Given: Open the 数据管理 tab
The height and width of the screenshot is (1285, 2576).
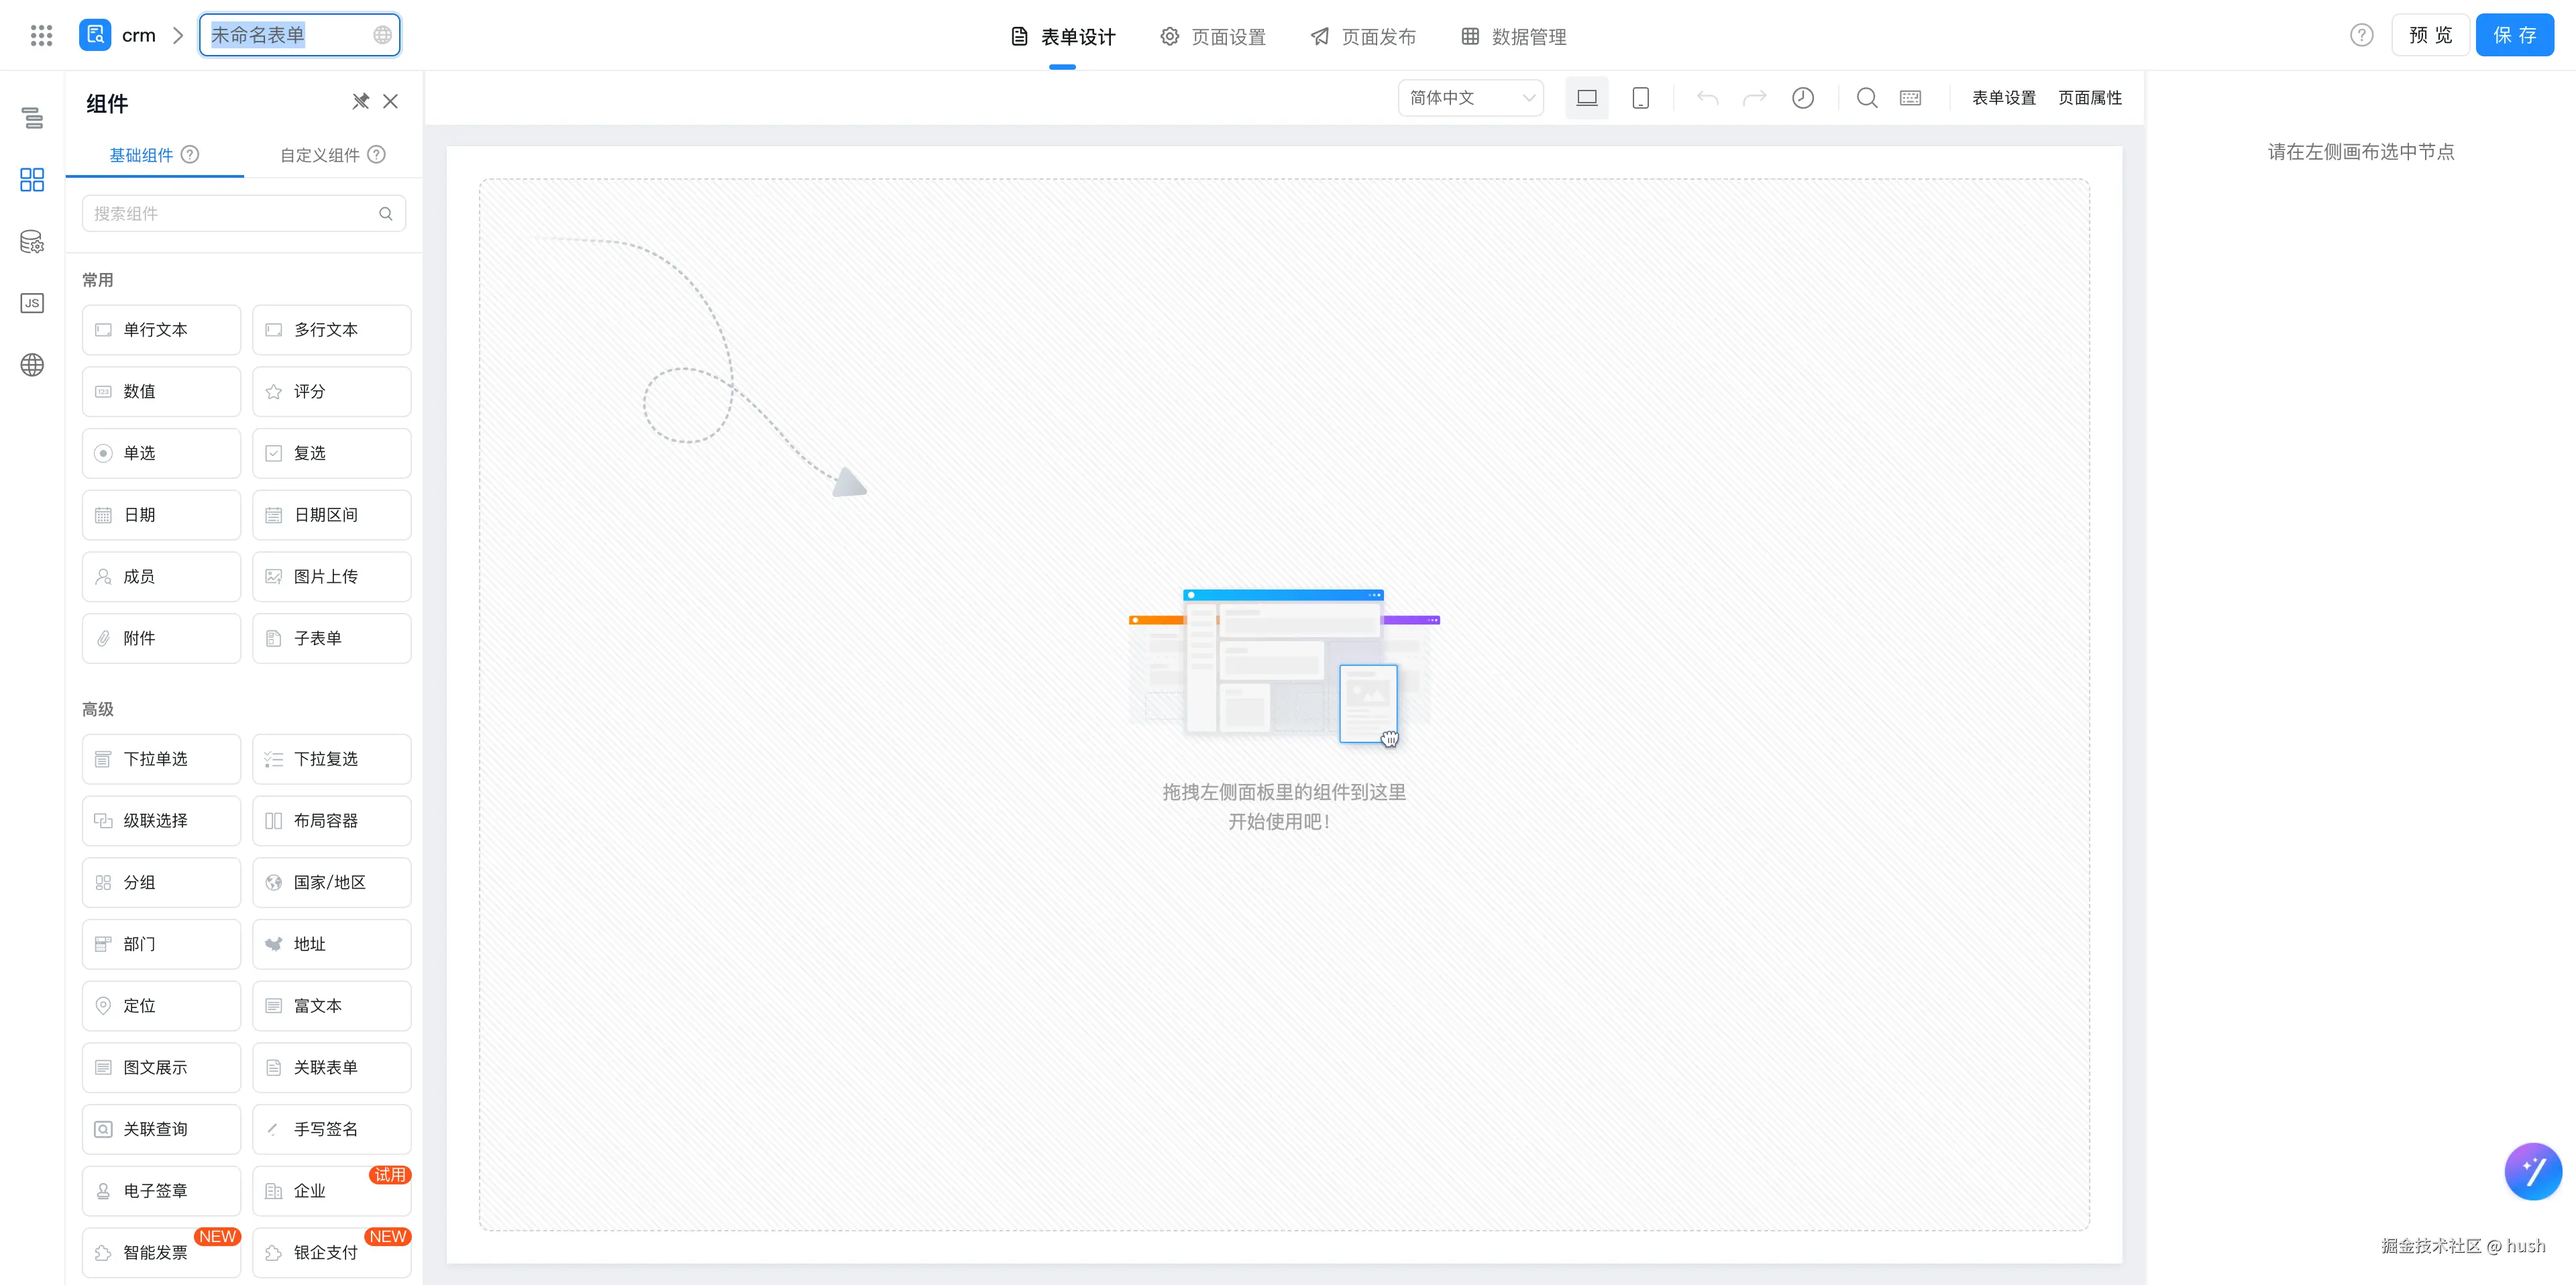Looking at the screenshot, I should click(1514, 37).
